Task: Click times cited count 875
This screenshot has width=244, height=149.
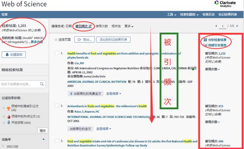Action: 221,106
